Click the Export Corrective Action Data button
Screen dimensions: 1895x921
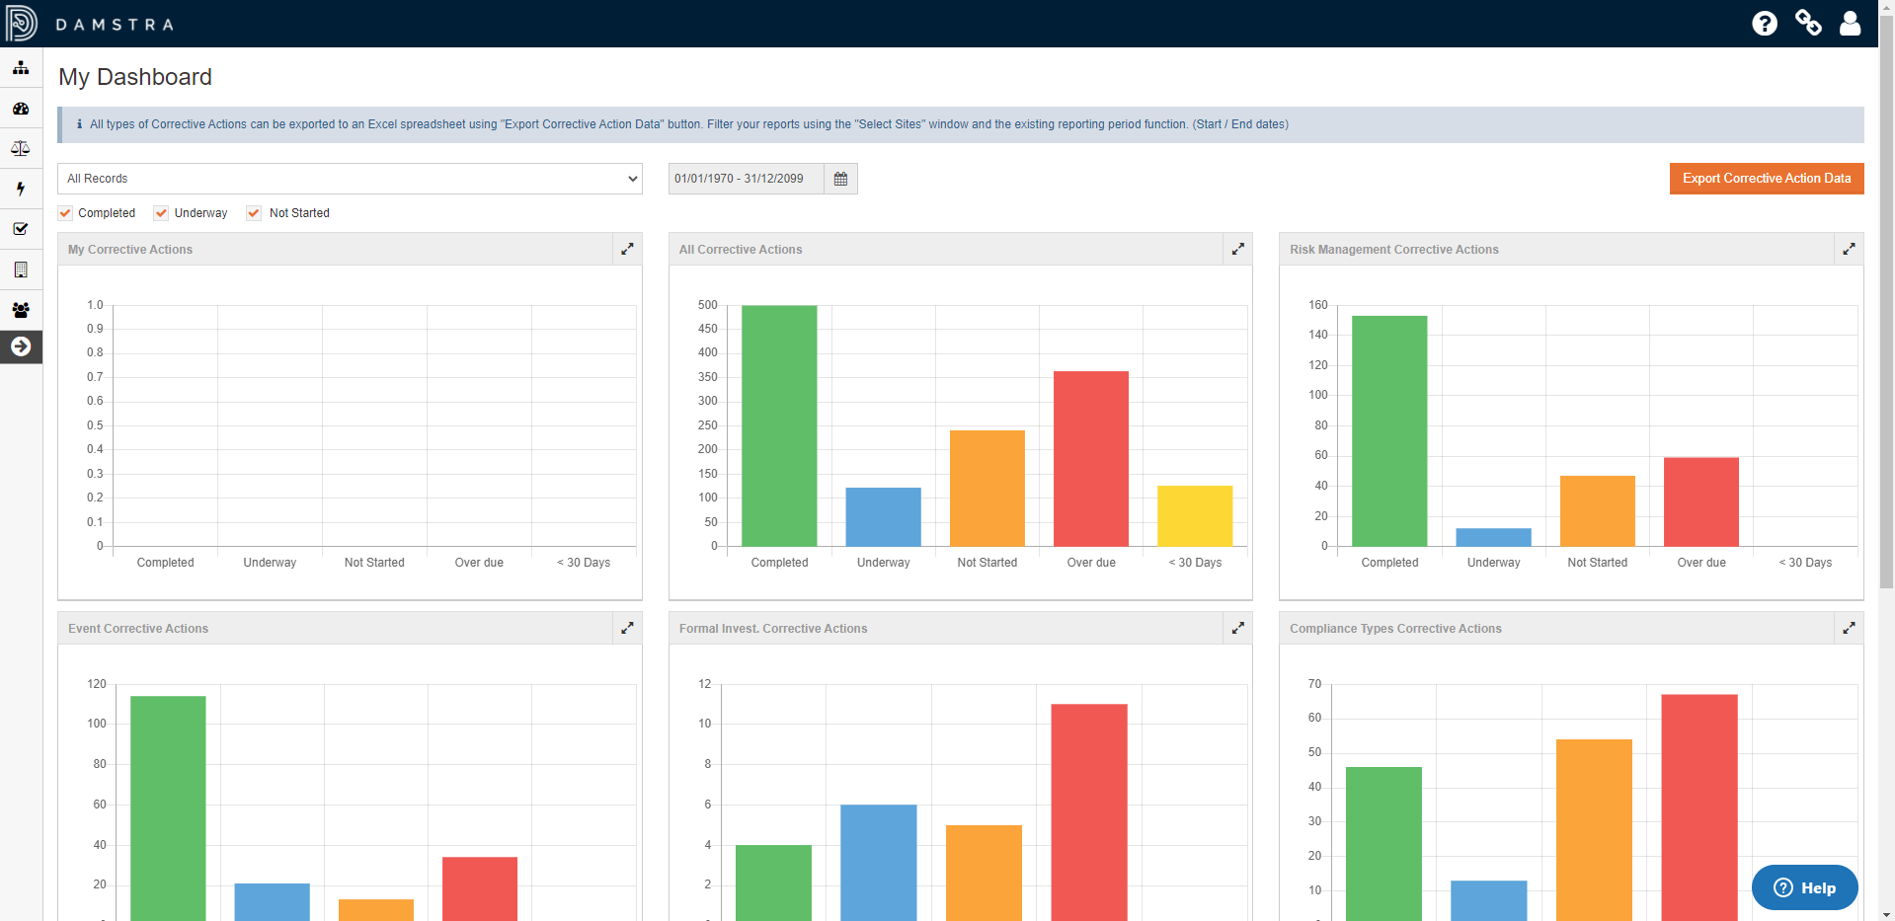[x=1767, y=179]
